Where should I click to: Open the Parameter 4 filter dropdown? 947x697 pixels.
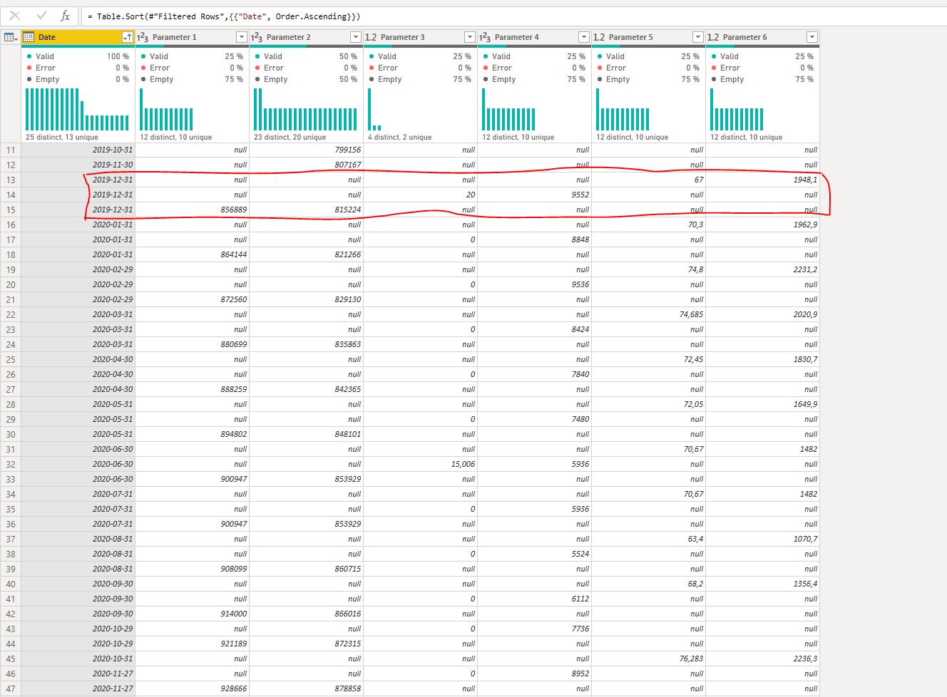(x=584, y=37)
